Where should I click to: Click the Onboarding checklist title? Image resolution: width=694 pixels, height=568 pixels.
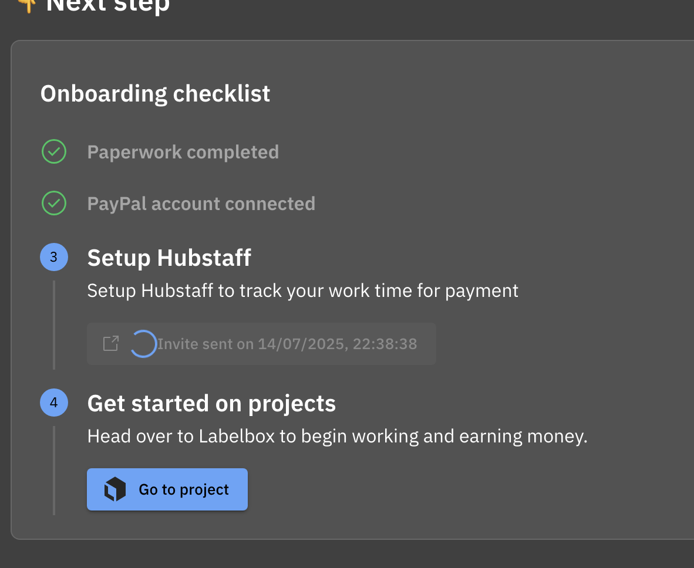156,94
